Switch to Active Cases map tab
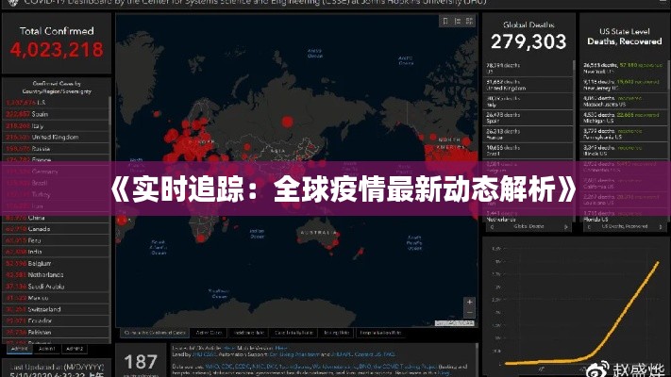Screen dimensions: 671x377 209,333
